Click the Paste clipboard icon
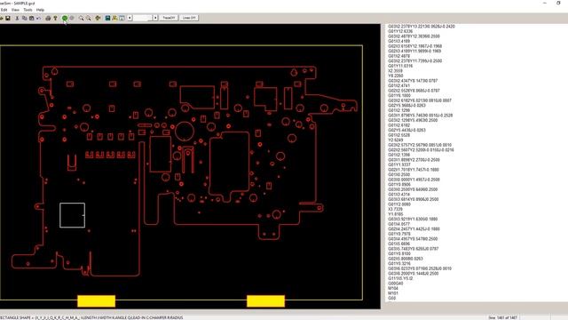 coord(32,18)
